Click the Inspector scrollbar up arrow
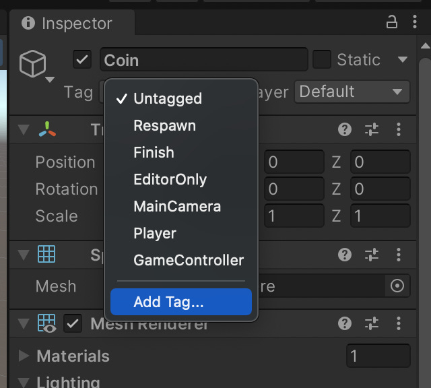 [425, 46]
